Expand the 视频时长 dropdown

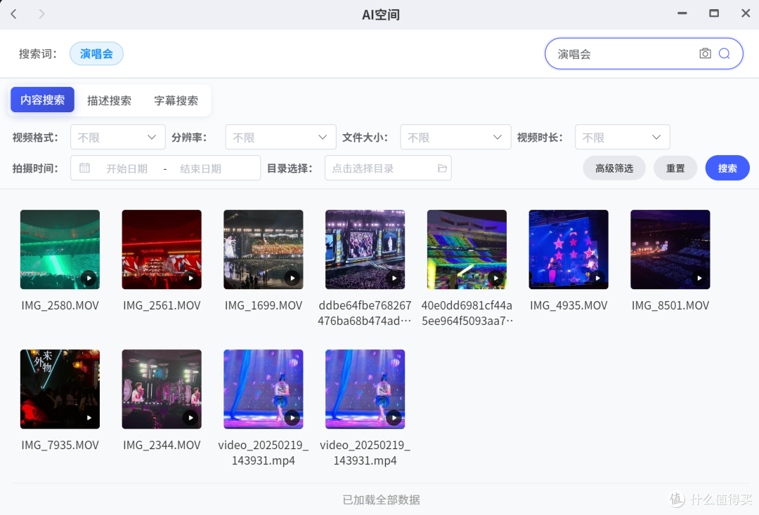point(623,138)
